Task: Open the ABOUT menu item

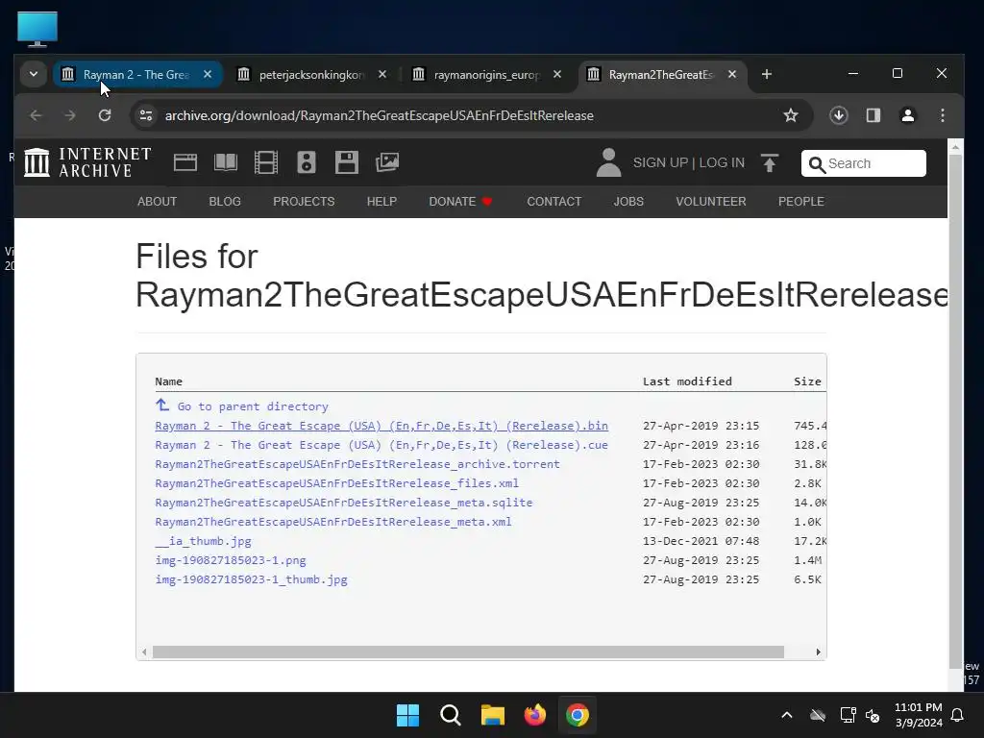Action: (x=157, y=202)
